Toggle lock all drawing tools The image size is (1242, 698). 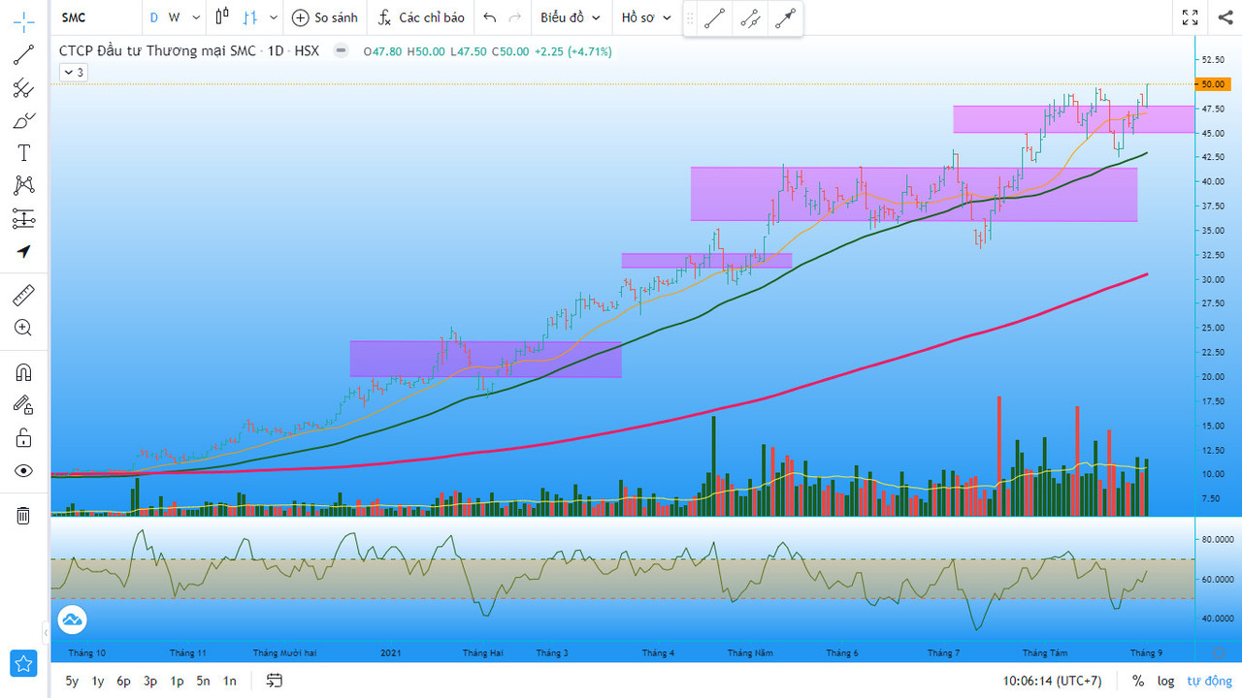[x=23, y=438]
